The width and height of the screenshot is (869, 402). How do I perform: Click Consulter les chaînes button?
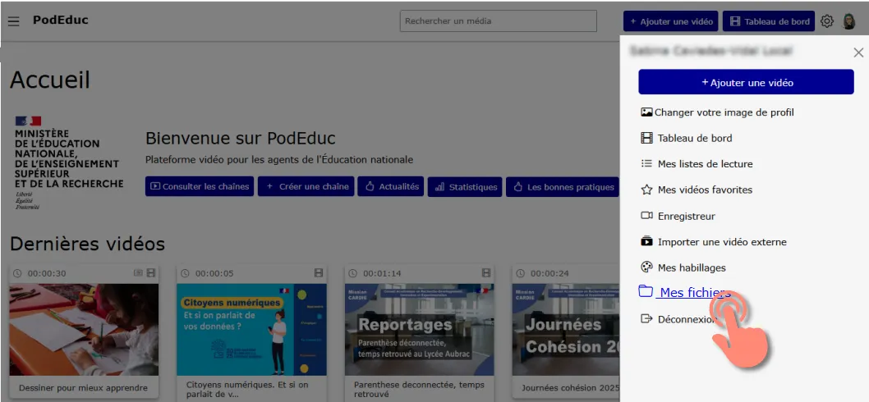coord(200,186)
